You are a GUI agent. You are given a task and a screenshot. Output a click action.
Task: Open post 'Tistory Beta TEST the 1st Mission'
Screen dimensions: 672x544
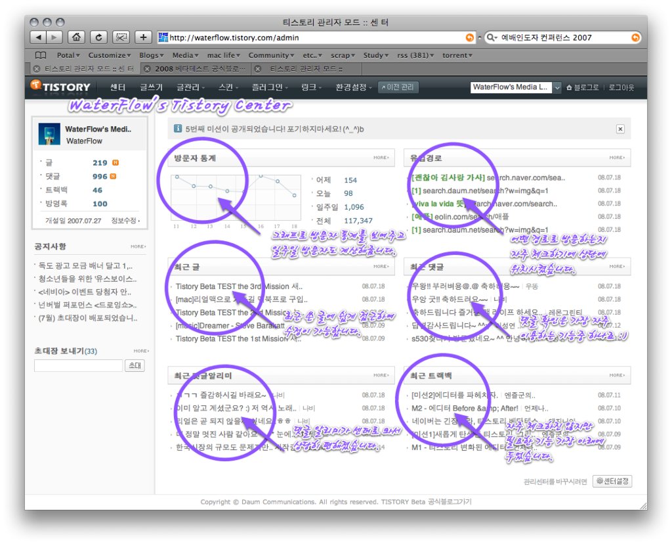click(238, 338)
